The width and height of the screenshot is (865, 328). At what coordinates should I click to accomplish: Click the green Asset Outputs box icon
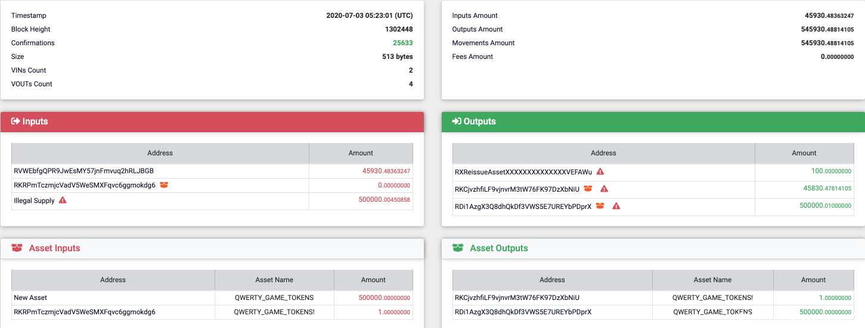458,248
